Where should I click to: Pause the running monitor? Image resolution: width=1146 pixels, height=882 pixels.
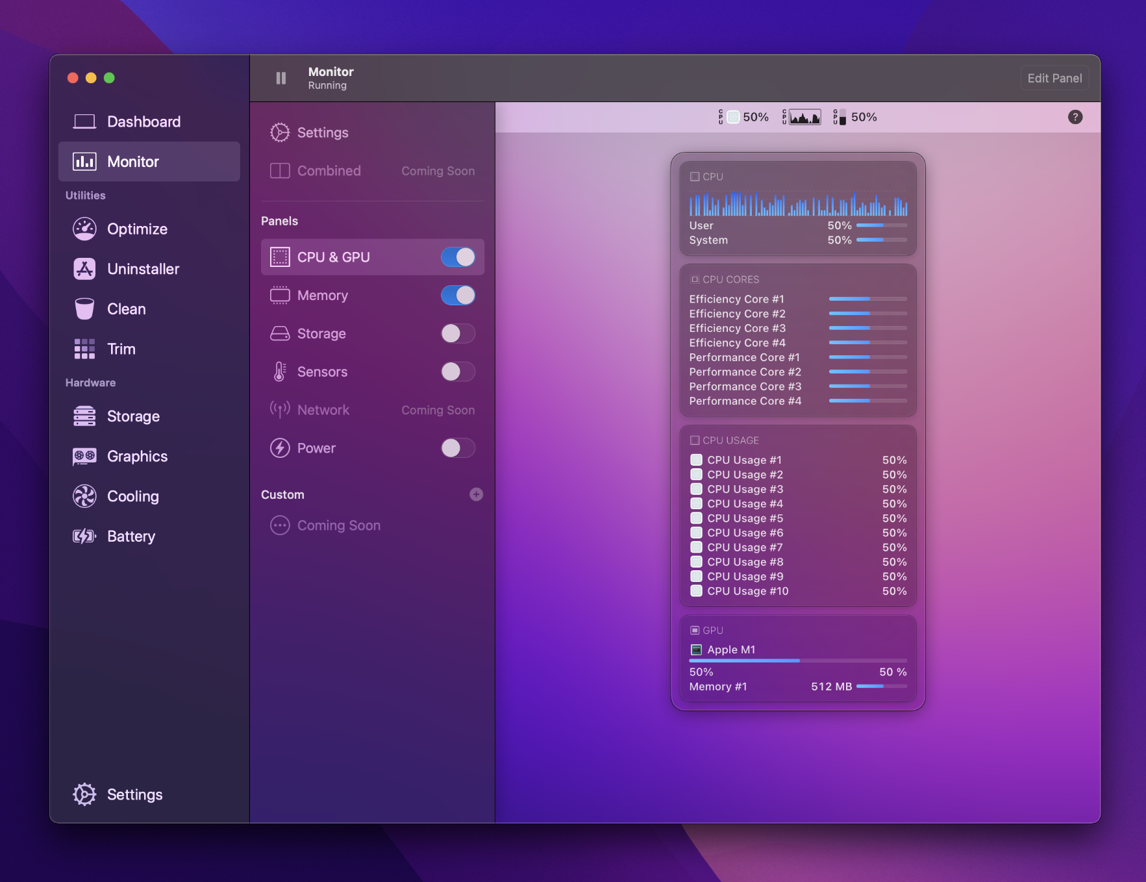point(280,78)
